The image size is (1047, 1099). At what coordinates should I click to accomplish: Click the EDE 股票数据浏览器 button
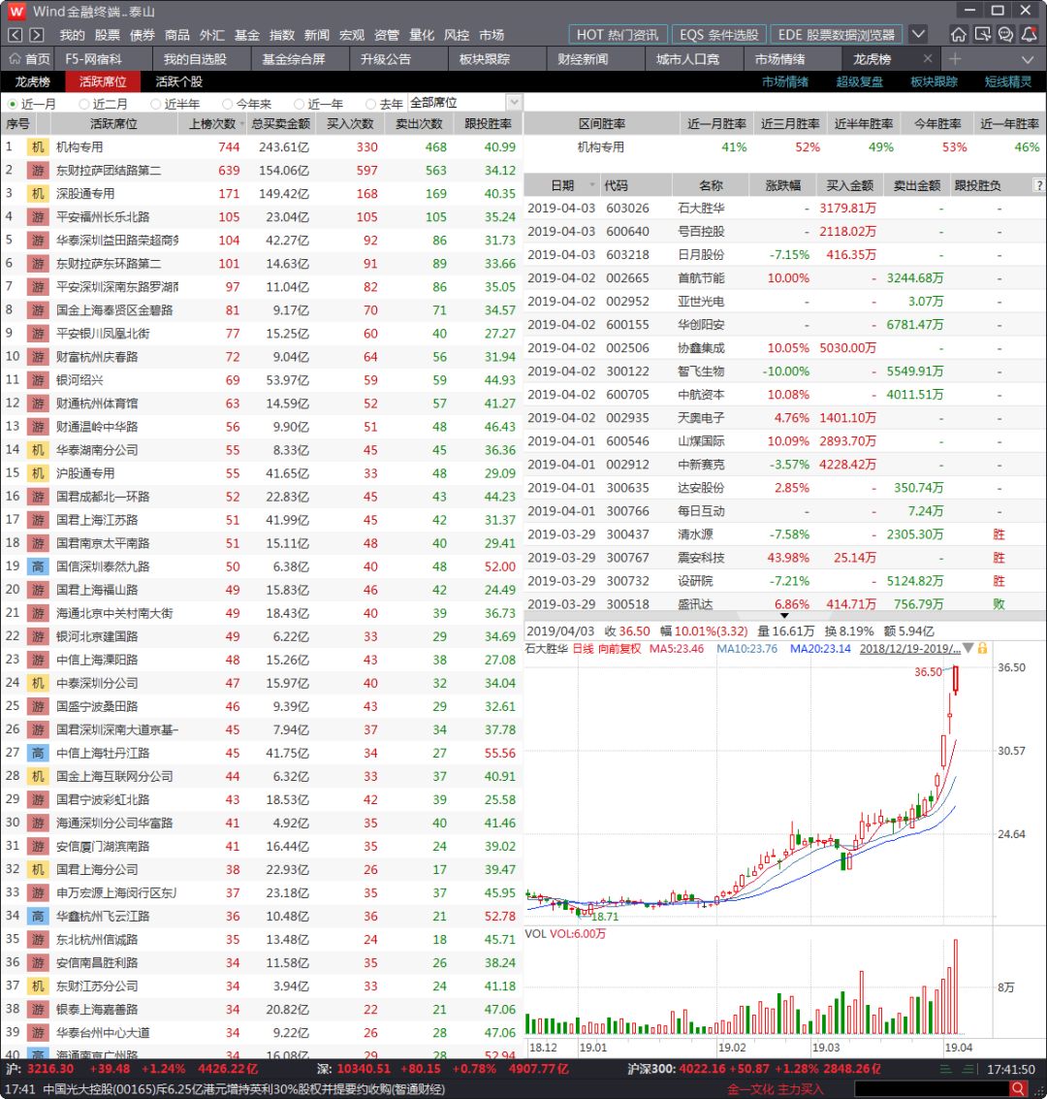(x=837, y=34)
